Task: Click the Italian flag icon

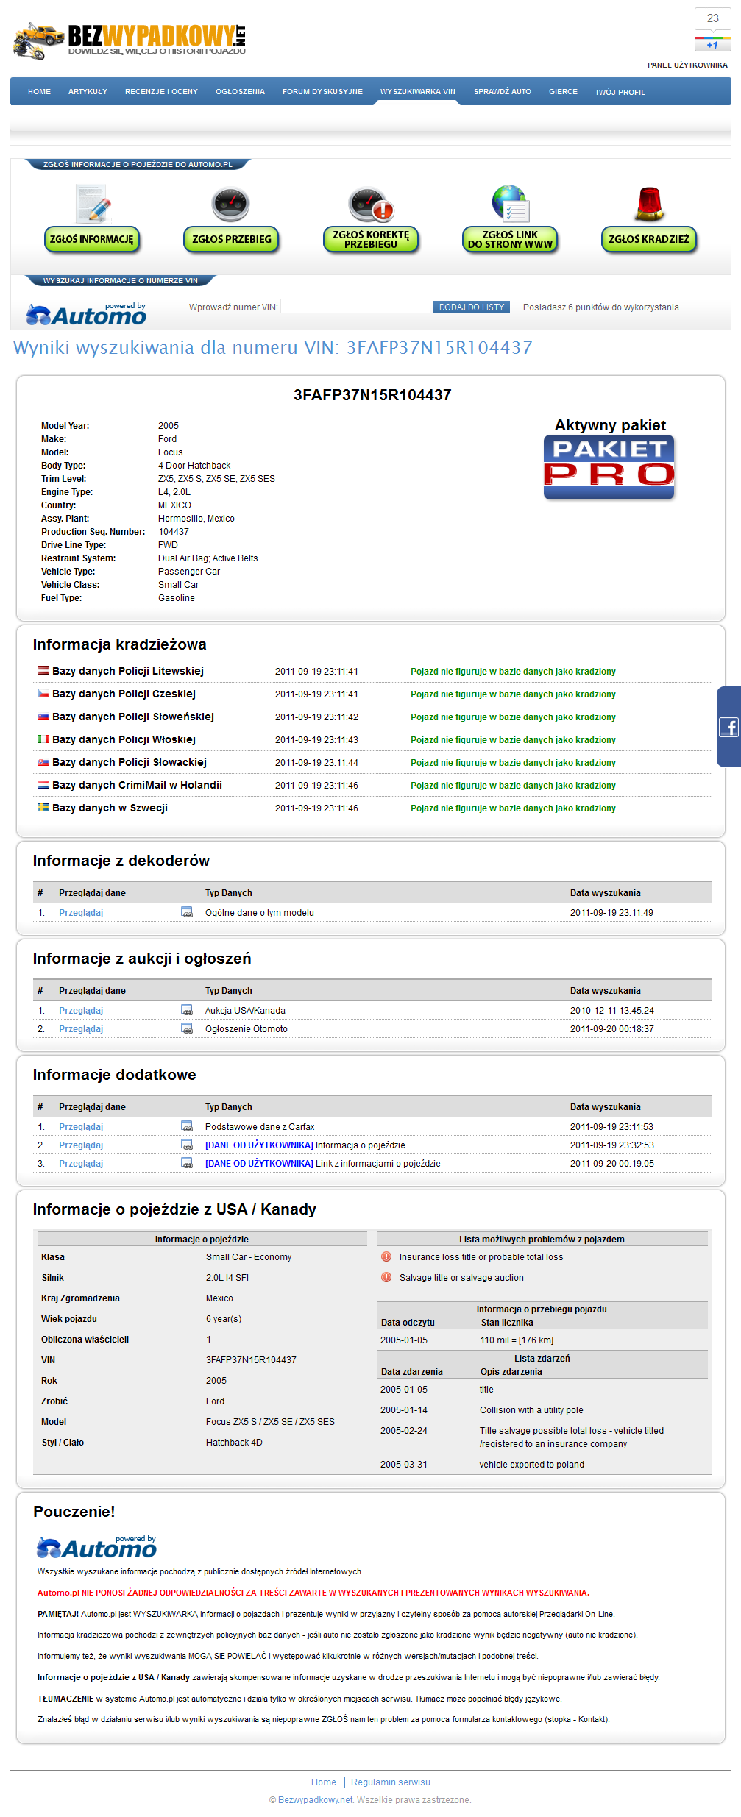Action: (x=43, y=739)
